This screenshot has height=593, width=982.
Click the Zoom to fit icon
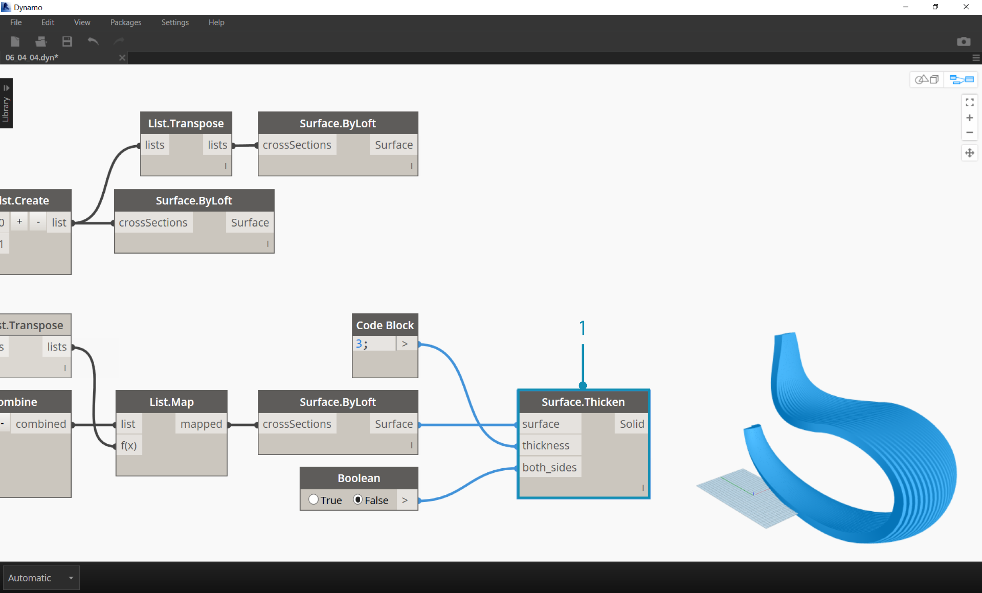point(969,102)
